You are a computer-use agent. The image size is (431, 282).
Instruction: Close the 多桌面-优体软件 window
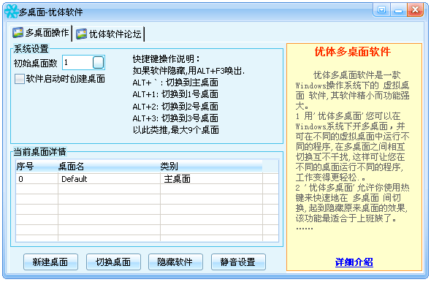pyautogui.click(x=415, y=10)
